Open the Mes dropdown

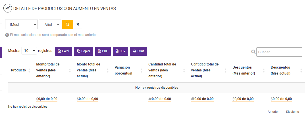[21, 24]
